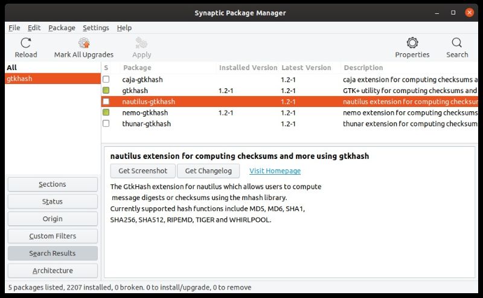Image resolution: width=483 pixels, height=298 pixels.
Task: Show the Custom Filters list
Action: pyautogui.click(x=53, y=236)
